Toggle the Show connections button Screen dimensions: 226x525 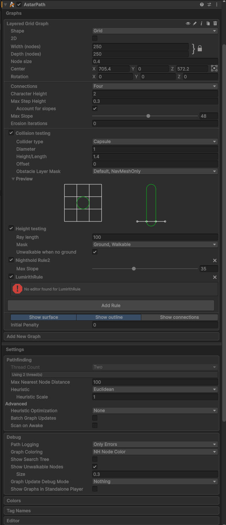[179, 317]
